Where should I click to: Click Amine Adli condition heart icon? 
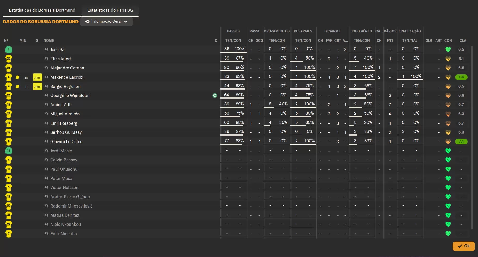coord(448,105)
